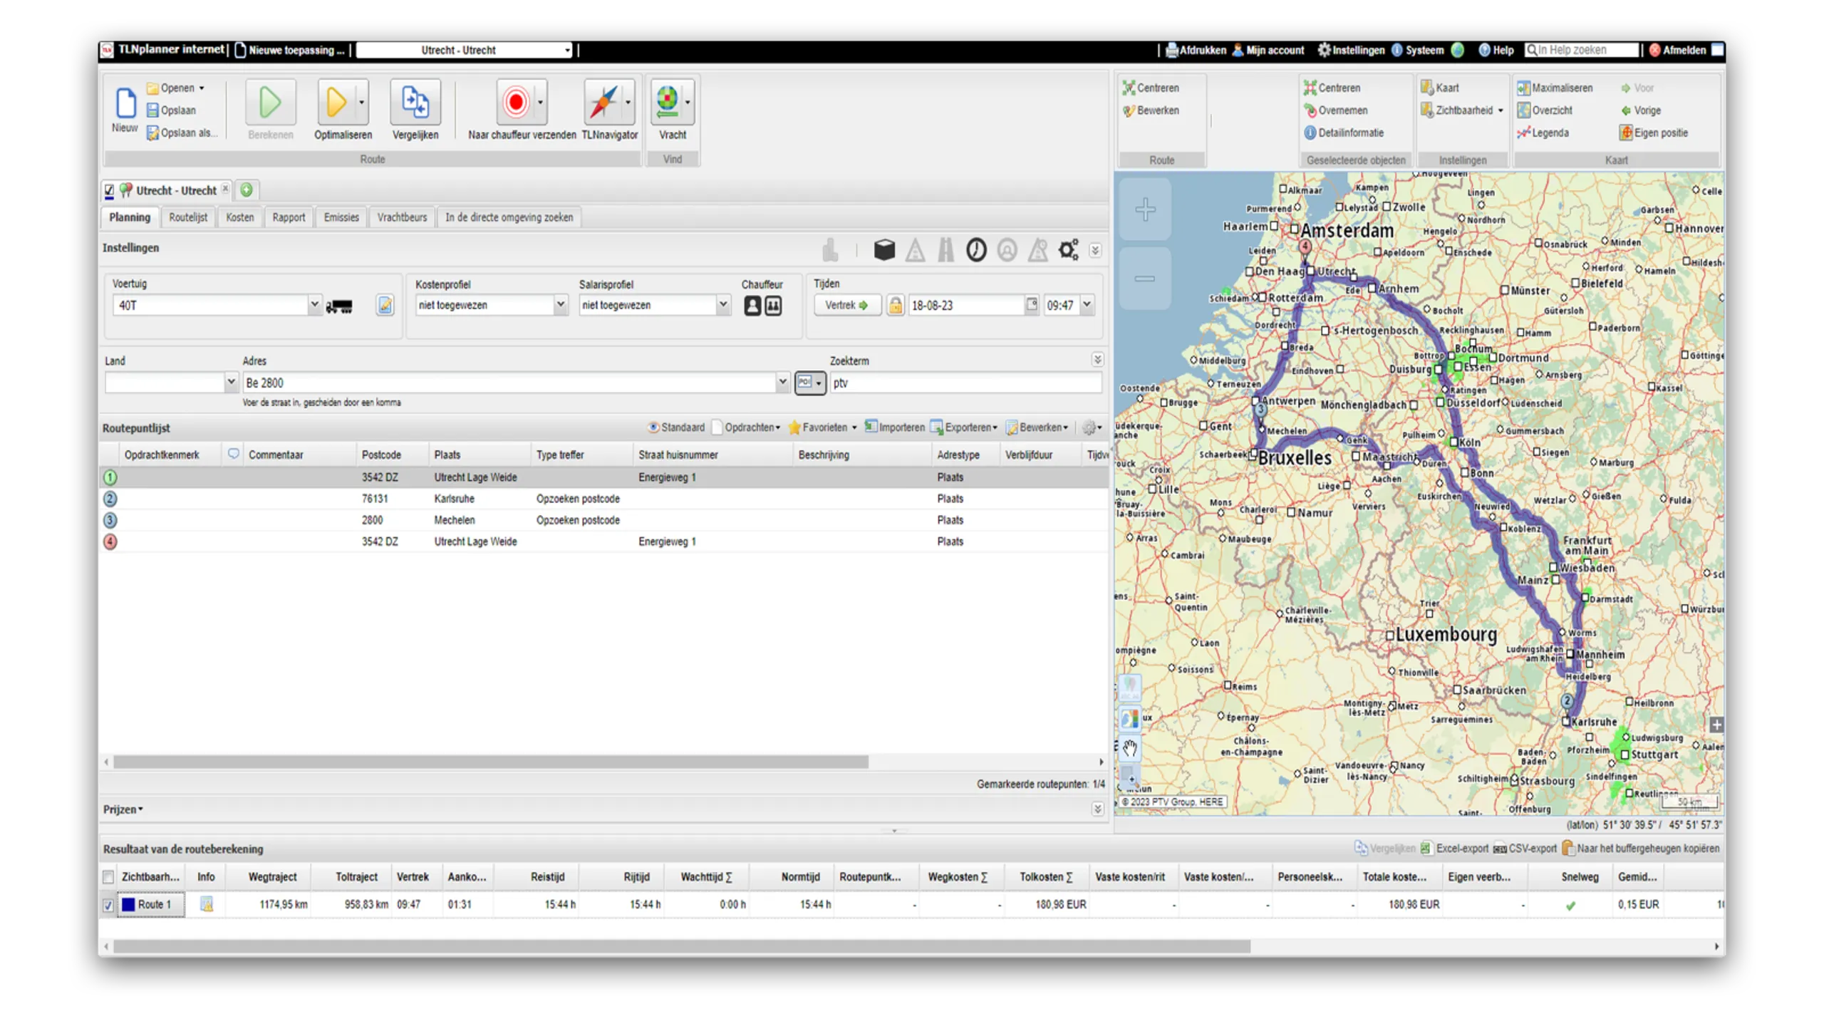
Task: Click the clock time settings icon
Action: [x=976, y=250]
